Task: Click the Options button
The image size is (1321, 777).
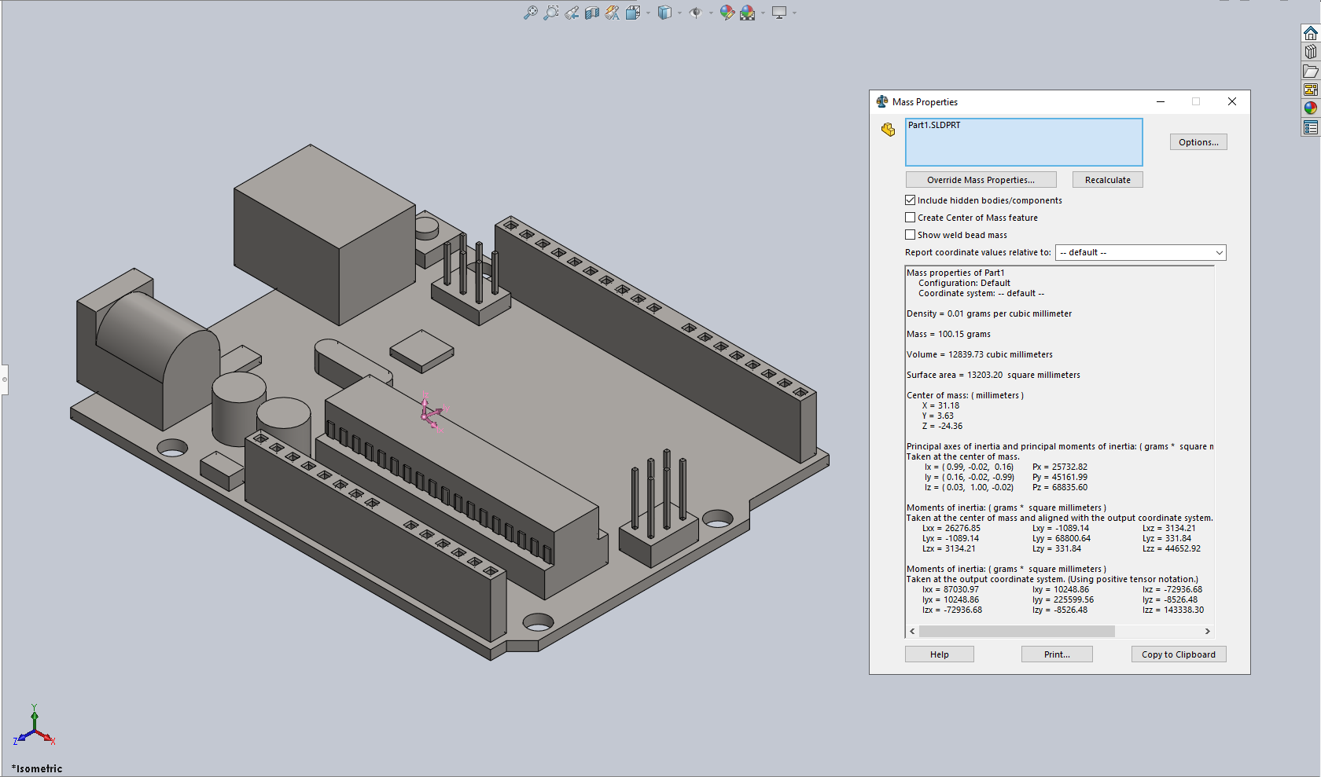Action: (1198, 142)
